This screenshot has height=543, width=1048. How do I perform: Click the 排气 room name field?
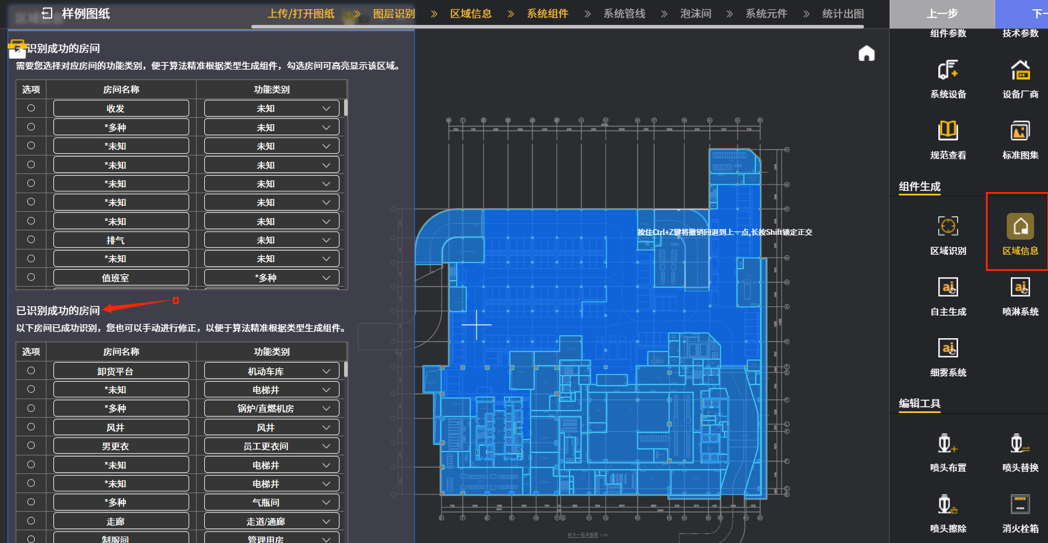(121, 240)
